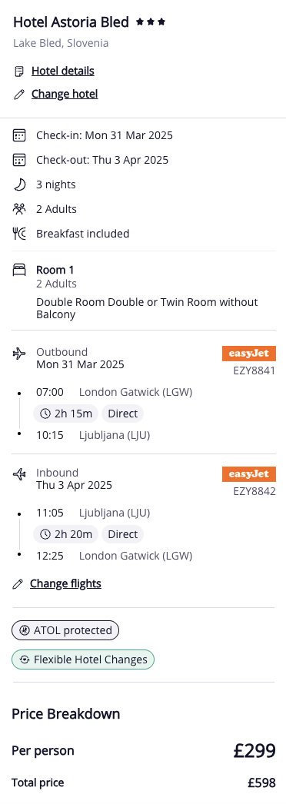Click the pencil icon beside Change hotel
The width and height of the screenshot is (286, 804).
click(x=19, y=95)
